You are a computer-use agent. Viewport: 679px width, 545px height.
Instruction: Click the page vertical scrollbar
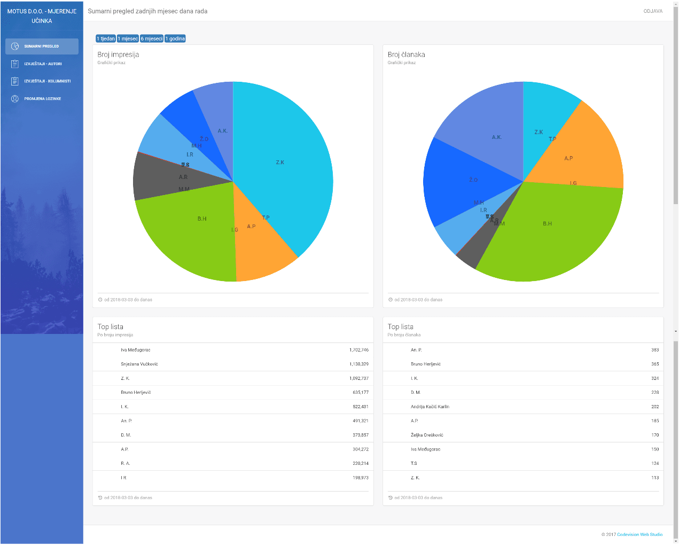pyautogui.click(x=676, y=107)
